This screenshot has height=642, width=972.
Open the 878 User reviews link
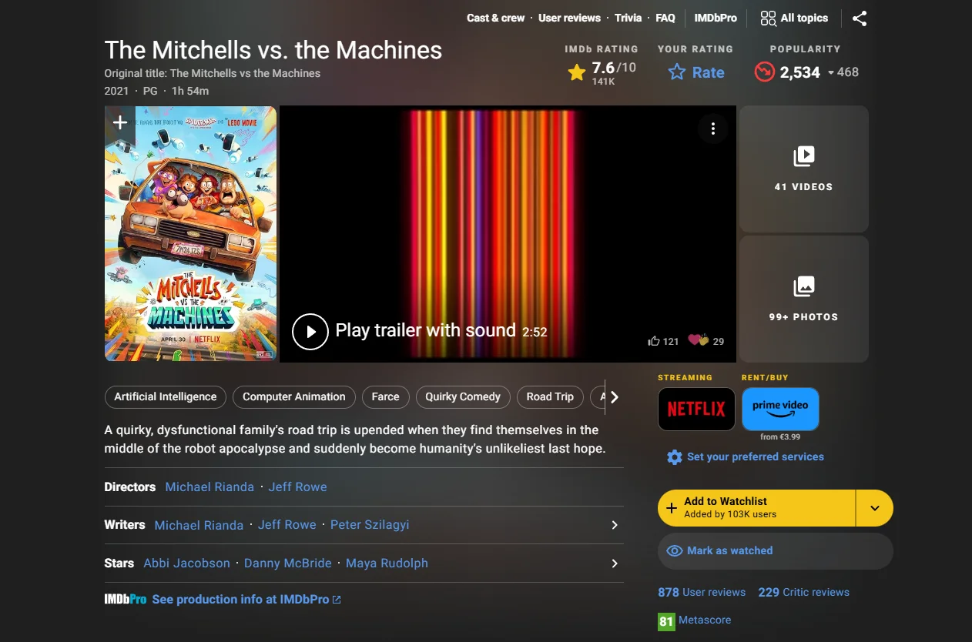[702, 592]
